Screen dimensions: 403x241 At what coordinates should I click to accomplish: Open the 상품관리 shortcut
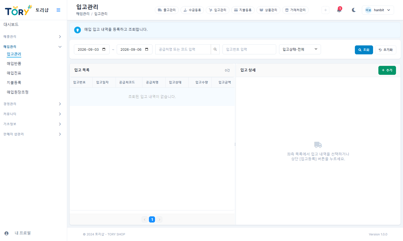[x=268, y=10]
